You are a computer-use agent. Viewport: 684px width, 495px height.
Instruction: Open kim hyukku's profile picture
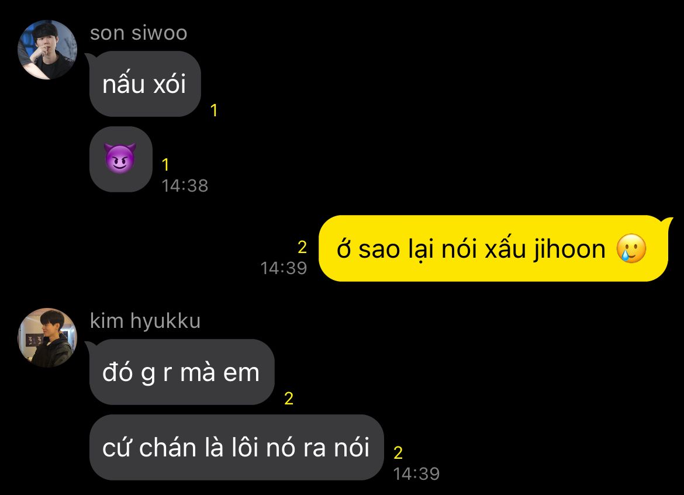(x=47, y=338)
